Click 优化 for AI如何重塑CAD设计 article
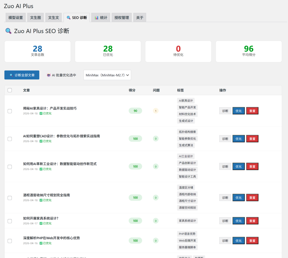288x258 pixels. click(x=238, y=139)
